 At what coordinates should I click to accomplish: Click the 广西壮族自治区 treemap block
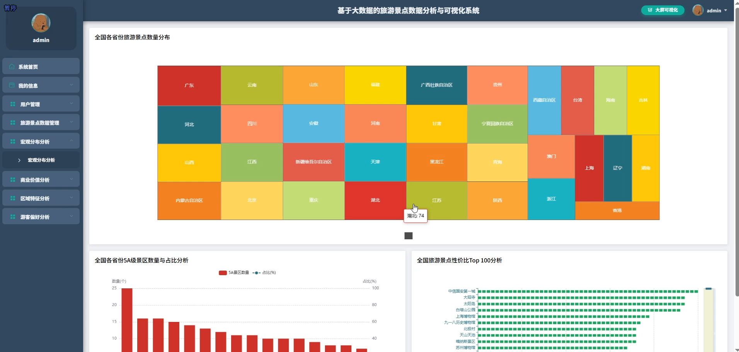pos(437,85)
